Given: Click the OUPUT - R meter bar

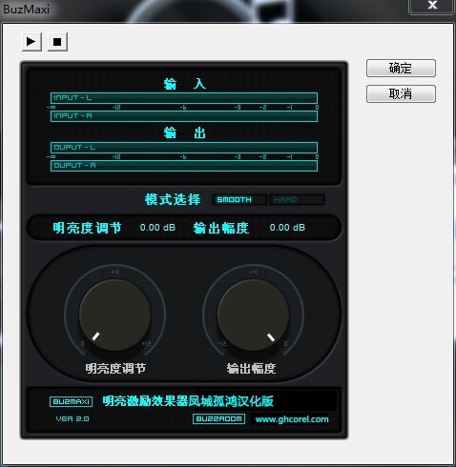Looking at the screenshot, I should click(x=184, y=166).
